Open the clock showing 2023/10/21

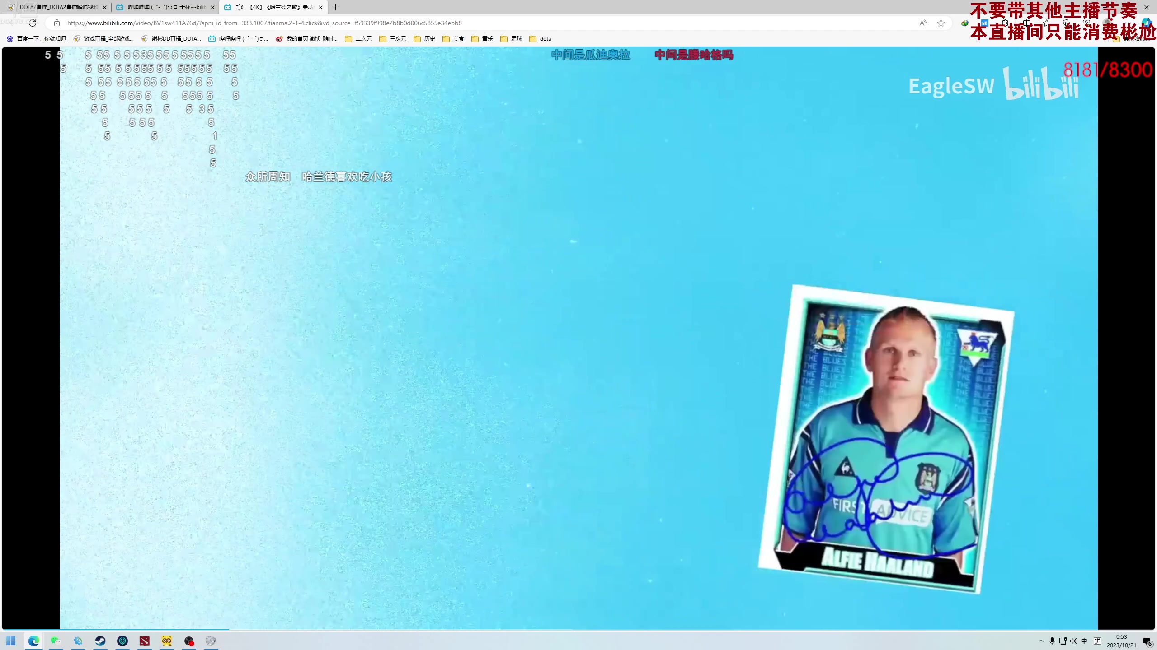click(x=1121, y=641)
